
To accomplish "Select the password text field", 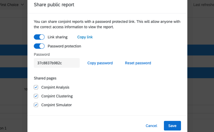I will [57, 63].
